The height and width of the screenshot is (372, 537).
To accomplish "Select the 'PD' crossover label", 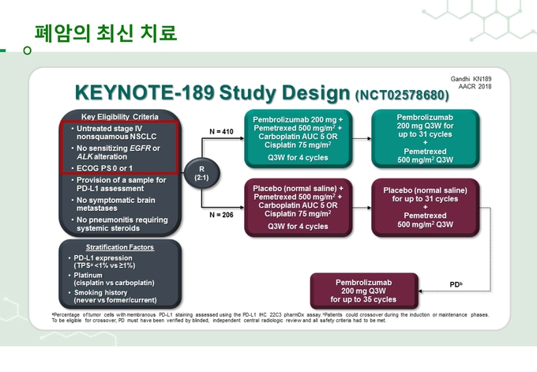I will pos(456,284).
